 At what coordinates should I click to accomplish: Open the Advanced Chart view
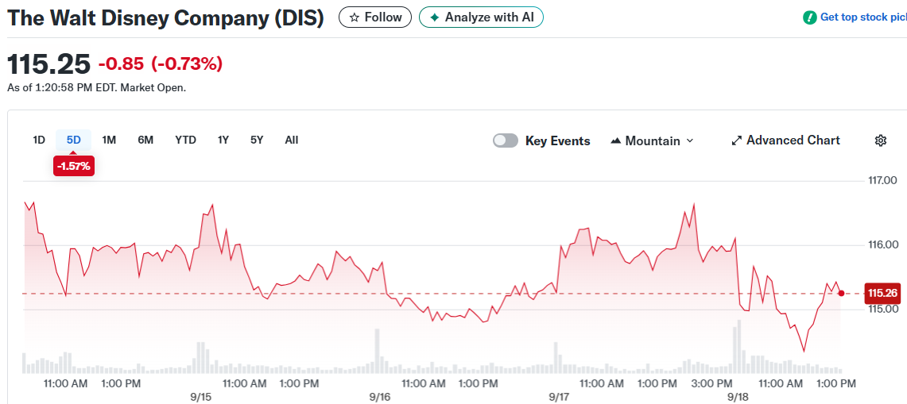coord(785,140)
